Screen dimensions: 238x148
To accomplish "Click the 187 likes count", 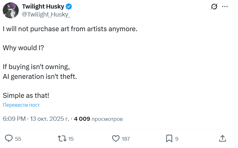I will tap(126, 139).
